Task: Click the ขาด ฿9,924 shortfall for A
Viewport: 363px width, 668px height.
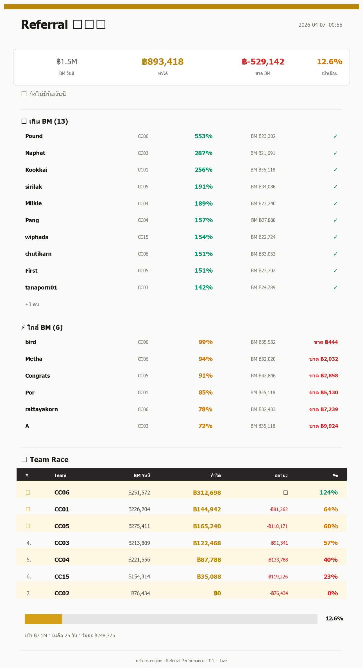Action: point(324,426)
